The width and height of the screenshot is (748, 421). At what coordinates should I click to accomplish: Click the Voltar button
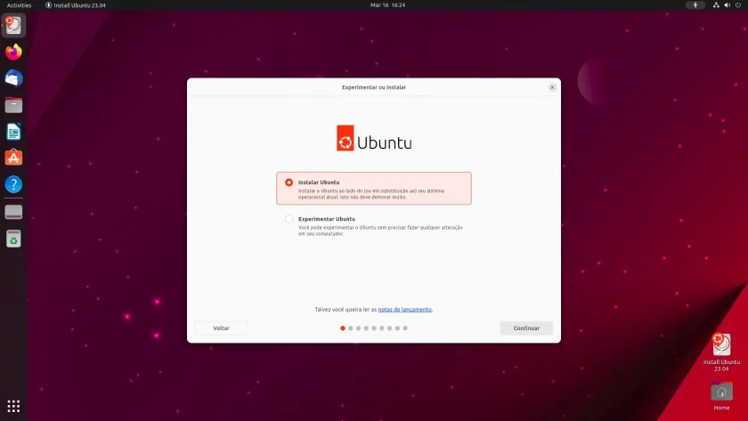pos(221,328)
